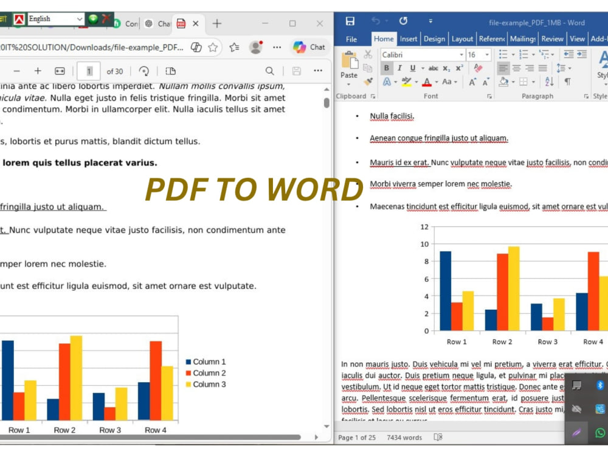Click the Copilot Chat button in Edge
The image size is (608, 457).
(x=309, y=47)
